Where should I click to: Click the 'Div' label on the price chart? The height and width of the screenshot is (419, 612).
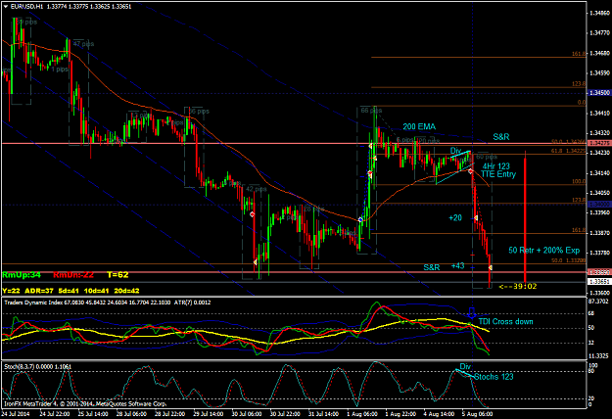[x=455, y=151]
